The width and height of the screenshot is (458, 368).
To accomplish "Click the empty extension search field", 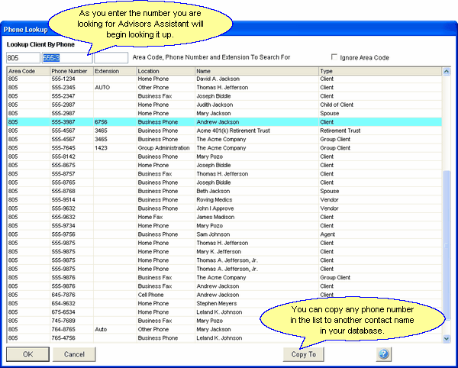I will 111,57.
